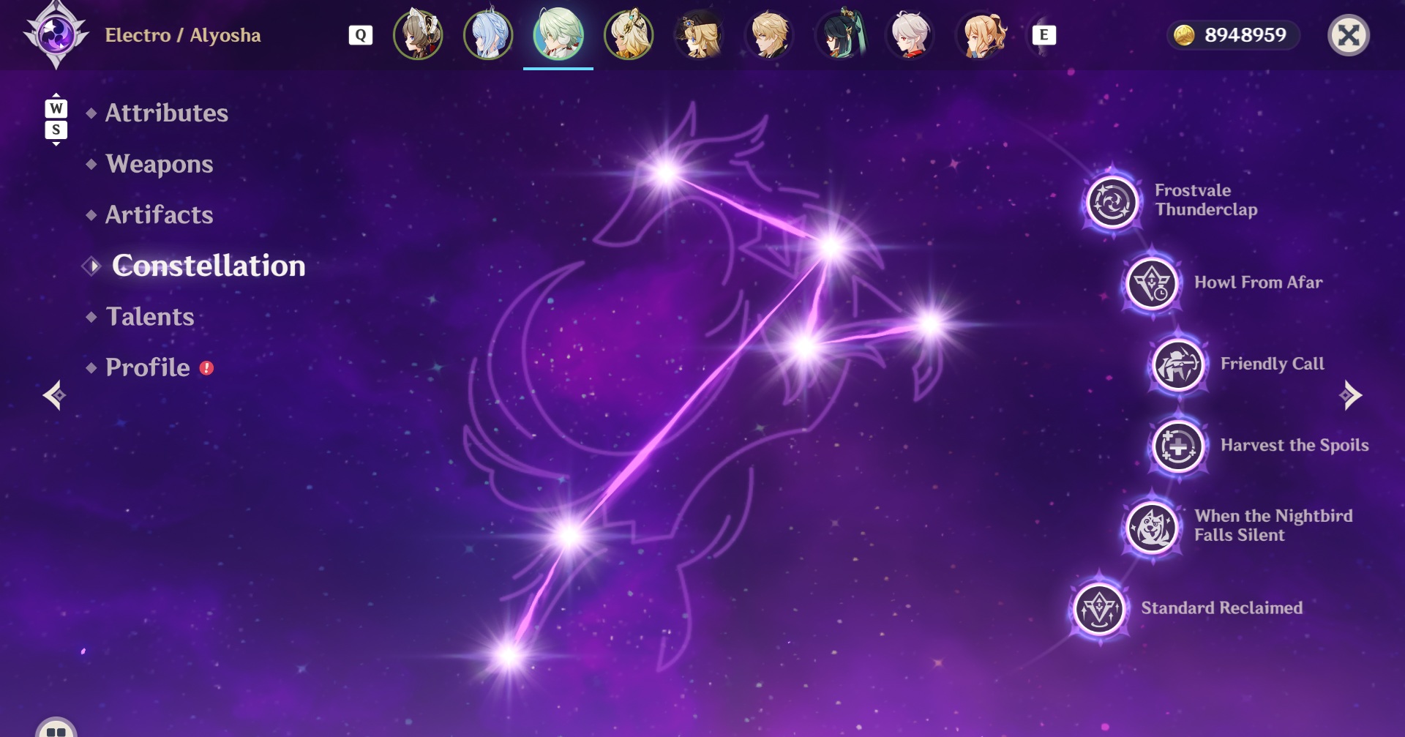Switch to the light-blue-haired character portrait

[488, 34]
